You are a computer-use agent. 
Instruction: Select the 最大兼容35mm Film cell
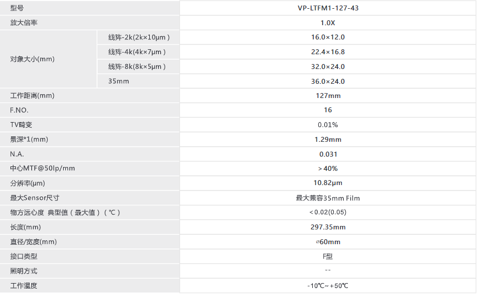(328, 198)
